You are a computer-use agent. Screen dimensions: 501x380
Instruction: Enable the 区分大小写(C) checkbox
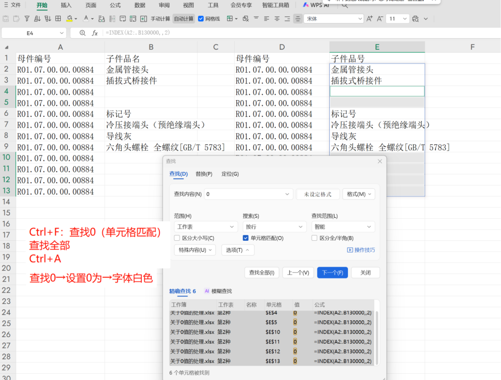point(177,238)
